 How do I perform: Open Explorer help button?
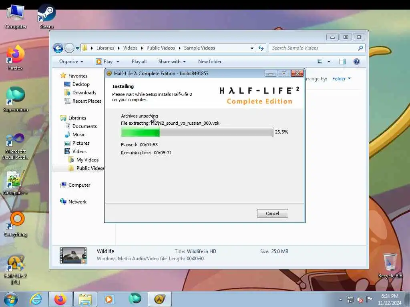click(356, 62)
